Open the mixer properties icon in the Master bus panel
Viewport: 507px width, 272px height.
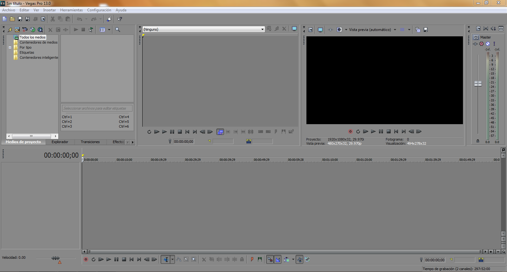click(478, 29)
